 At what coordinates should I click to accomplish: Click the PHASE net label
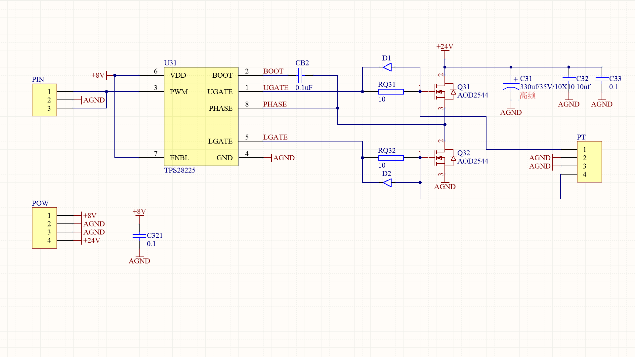pos(275,104)
